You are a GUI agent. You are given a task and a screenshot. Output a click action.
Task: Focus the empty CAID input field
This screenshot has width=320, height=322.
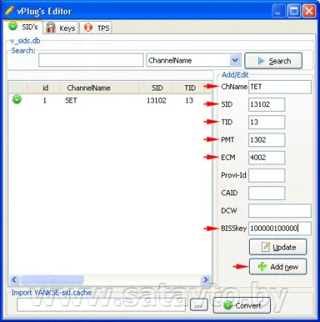(266, 193)
